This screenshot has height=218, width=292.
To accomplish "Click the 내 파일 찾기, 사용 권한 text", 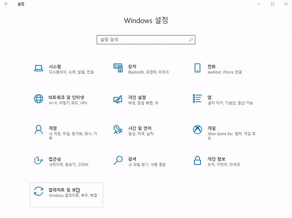I will click(147, 165).
